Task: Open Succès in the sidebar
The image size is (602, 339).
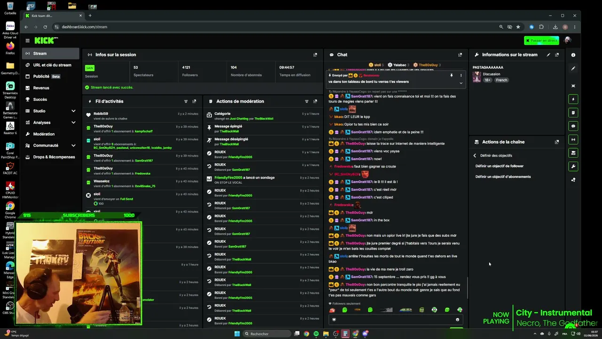Action: click(x=51, y=99)
